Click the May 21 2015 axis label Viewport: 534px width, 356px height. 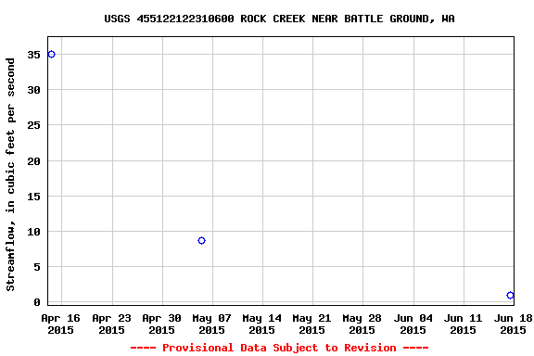[x=311, y=324]
